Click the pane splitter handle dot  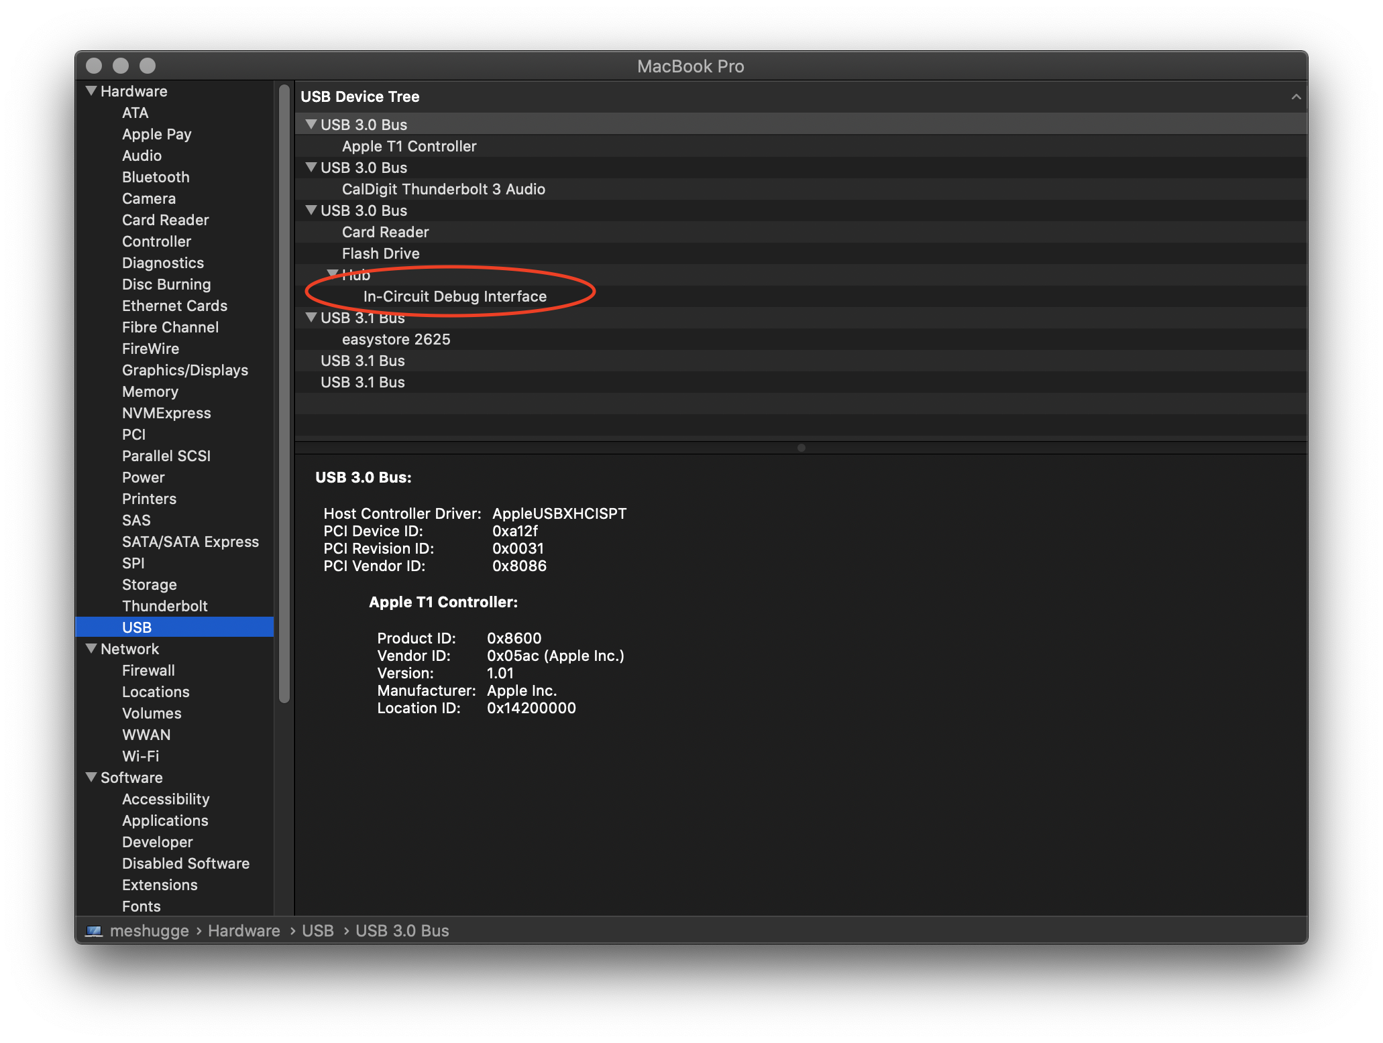coord(801,448)
